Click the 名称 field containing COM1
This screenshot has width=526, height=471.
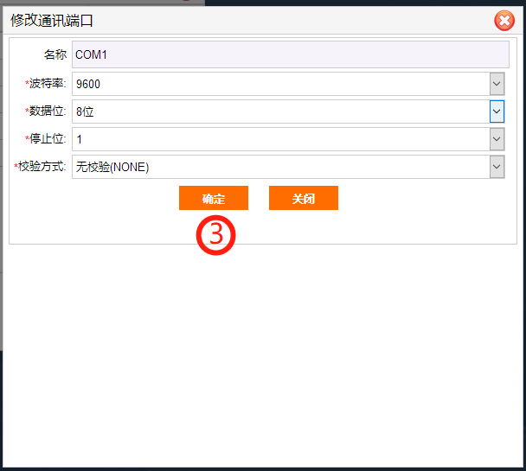(290, 54)
